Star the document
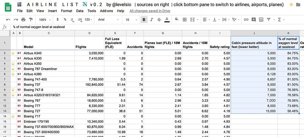Image resolution: width=304 pixels, height=137 pixels. 291,5
